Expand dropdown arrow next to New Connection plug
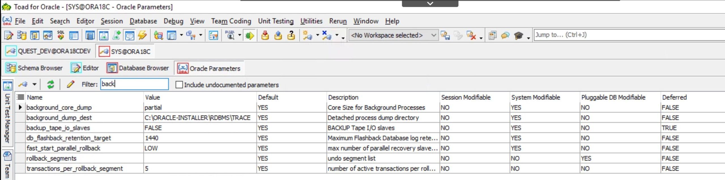The width and height of the screenshot is (725, 180). 317,35
